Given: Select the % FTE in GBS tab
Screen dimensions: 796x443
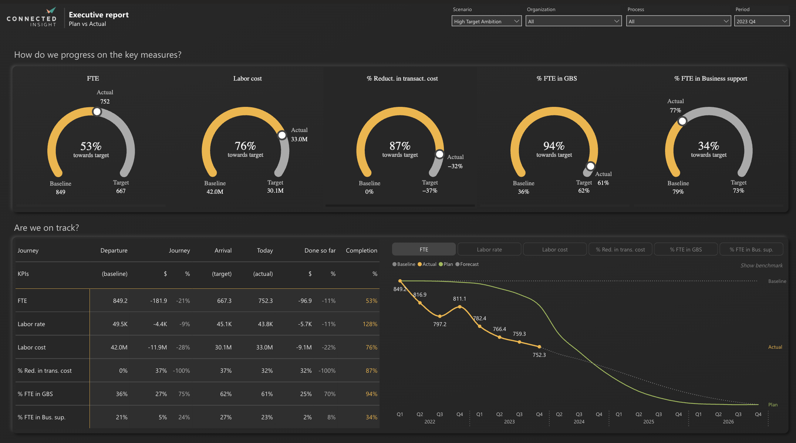Looking at the screenshot, I should click(x=686, y=249).
